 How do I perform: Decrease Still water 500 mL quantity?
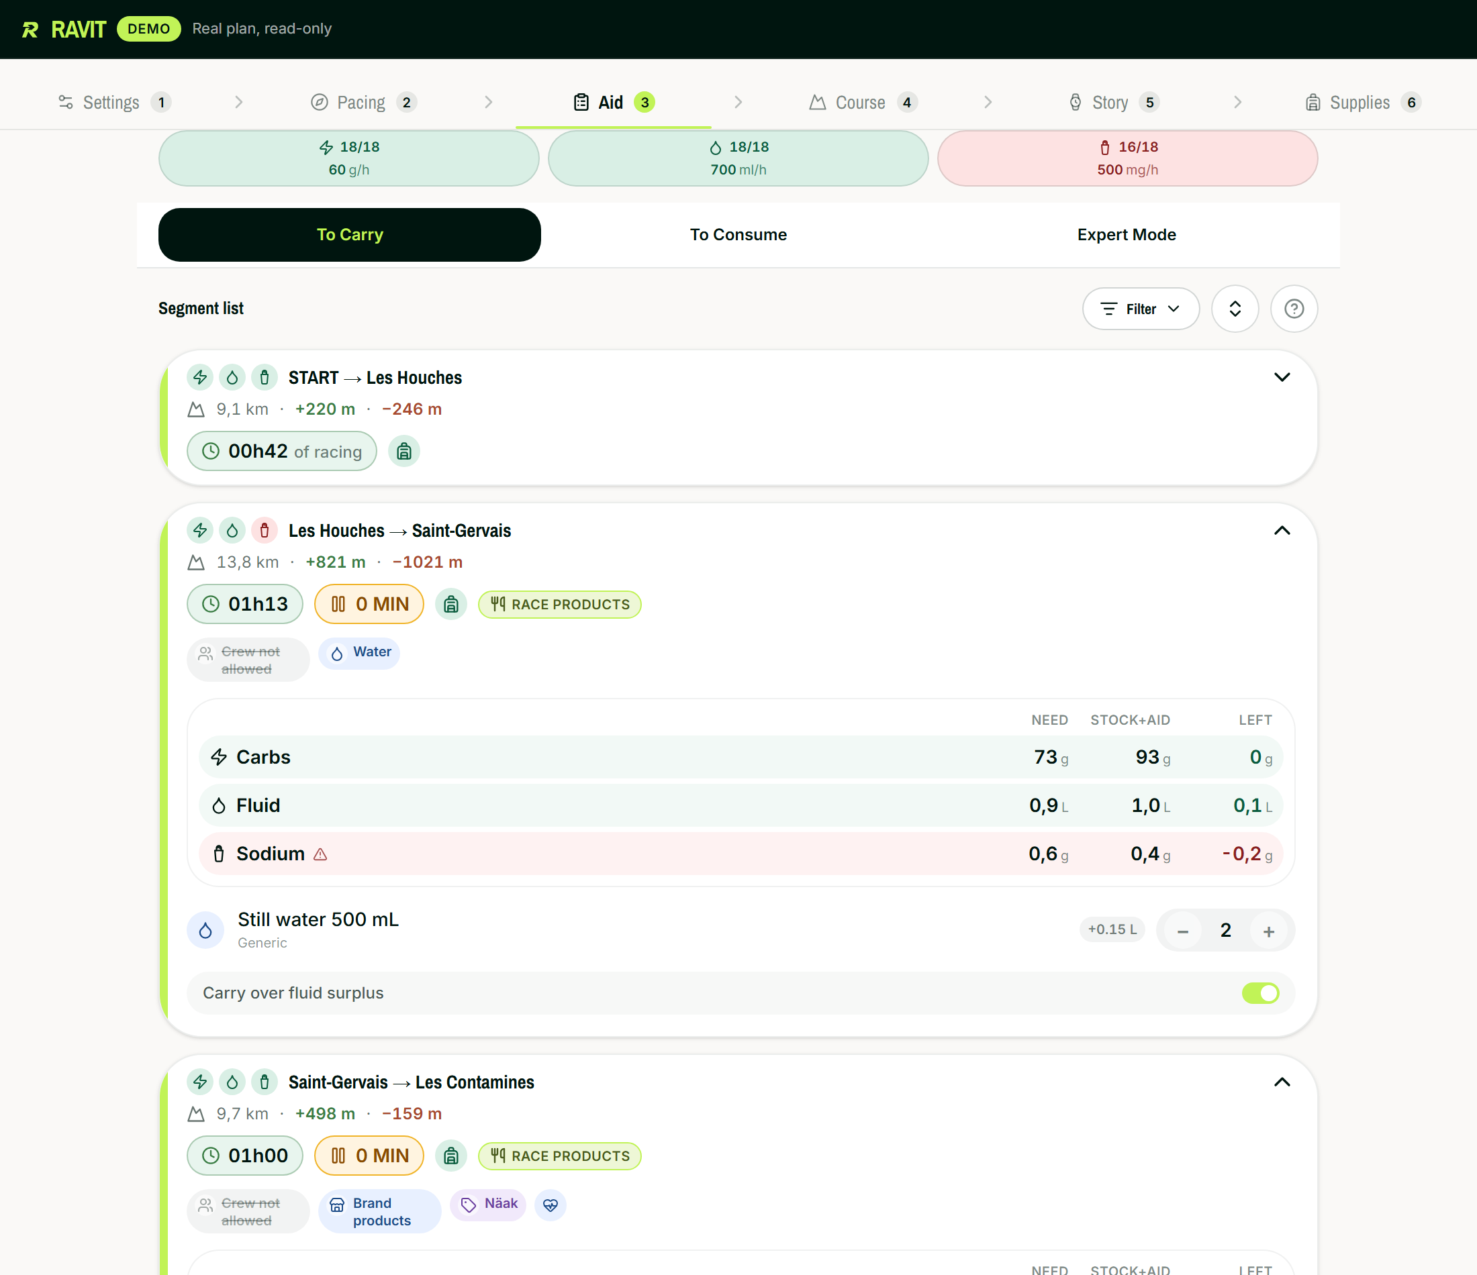coord(1182,931)
